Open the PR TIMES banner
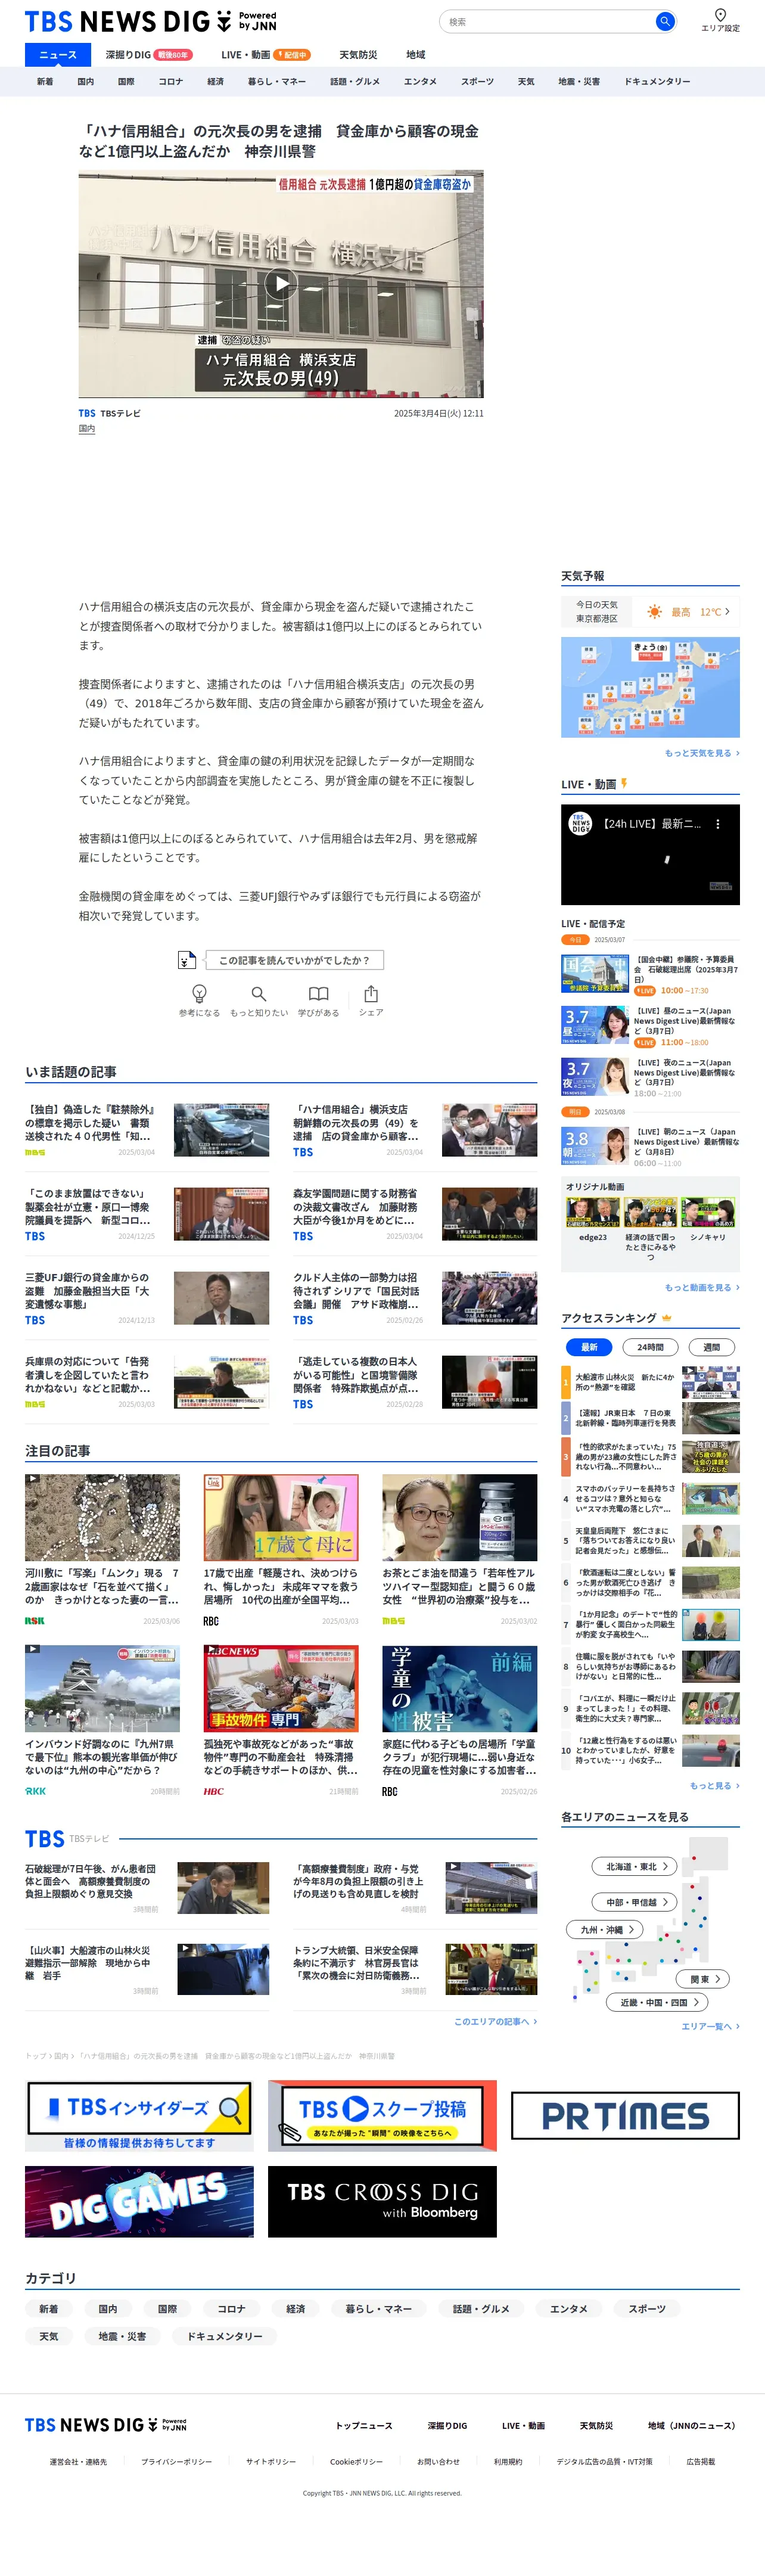Screen dimensions: 765x2576 coord(625,2115)
